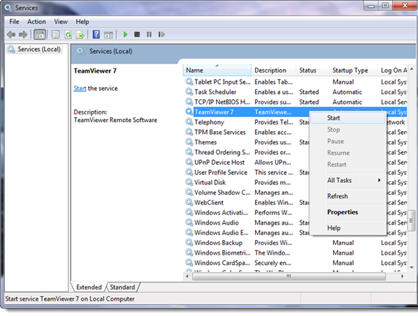Viewport: 418px width, 316px height.
Task: Click the Restart Service toolbar icon
Action: click(162, 34)
